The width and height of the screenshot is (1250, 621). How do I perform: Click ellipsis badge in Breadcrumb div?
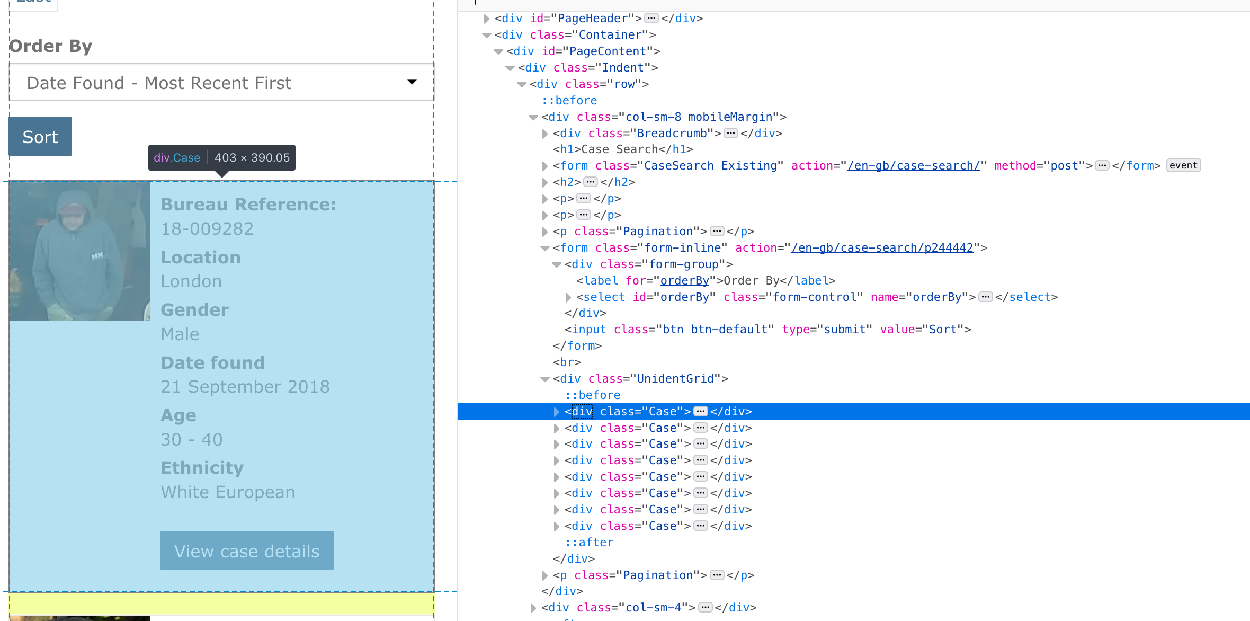[x=731, y=134]
